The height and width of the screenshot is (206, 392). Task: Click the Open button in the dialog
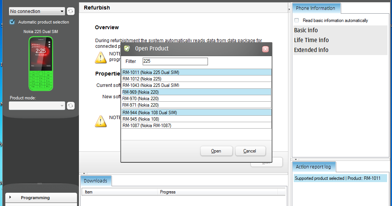216,151
